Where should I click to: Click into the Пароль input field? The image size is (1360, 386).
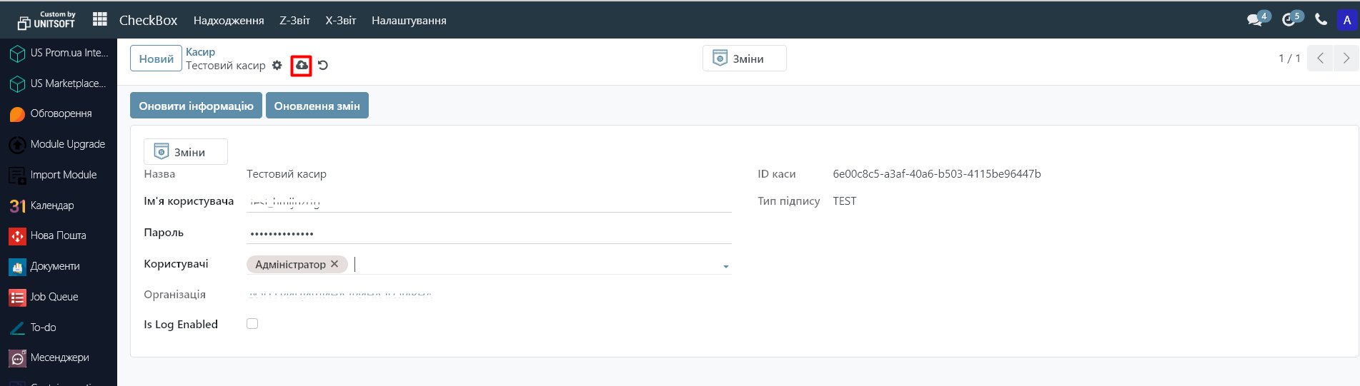click(x=488, y=233)
